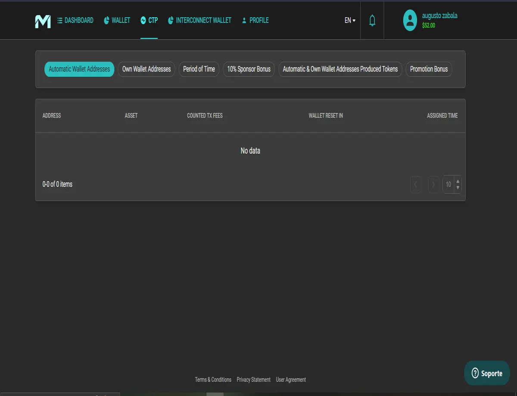This screenshot has width=517, height=396.
Task: Click the user avatar icon
Action: [x=410, y=20]
